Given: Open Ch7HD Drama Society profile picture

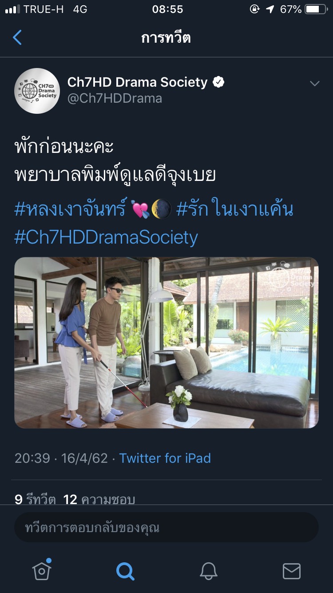Looking at the screenshot, I should pos(37,91).
